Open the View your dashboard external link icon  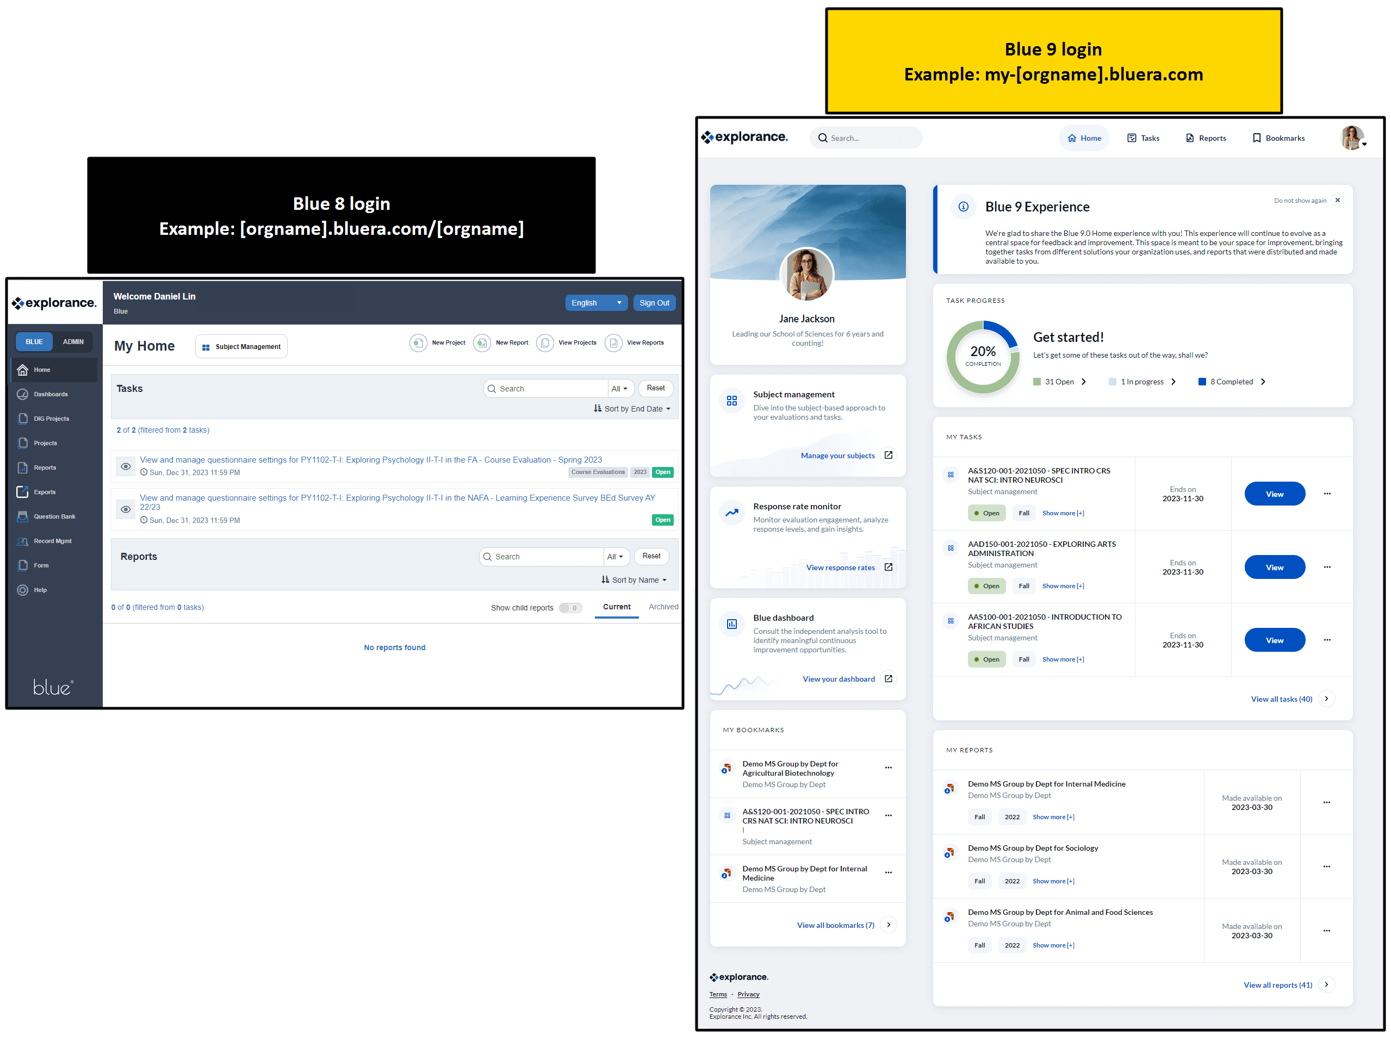(889, 680)
